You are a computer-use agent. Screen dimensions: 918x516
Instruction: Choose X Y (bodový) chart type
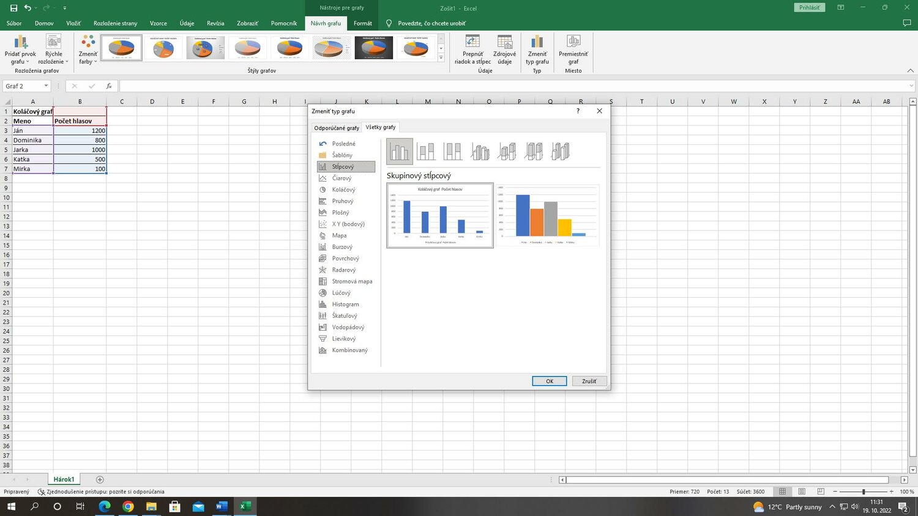[x=346, y=224]
